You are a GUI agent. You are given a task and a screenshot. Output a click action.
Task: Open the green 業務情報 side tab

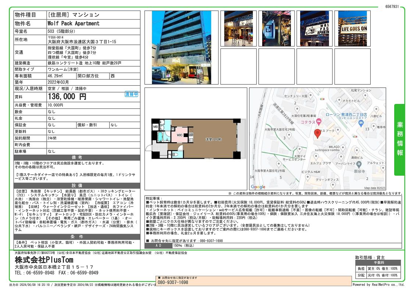[399, 140]
